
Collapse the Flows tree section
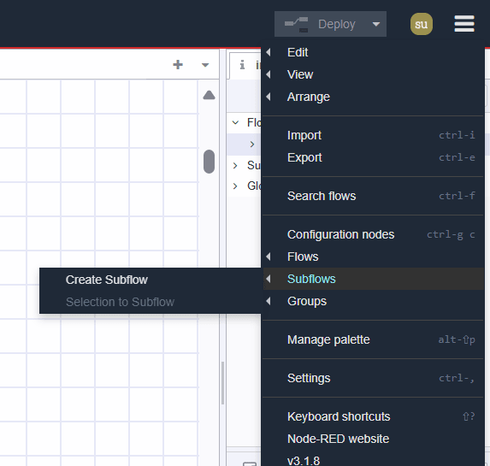(x=235, y=122)
